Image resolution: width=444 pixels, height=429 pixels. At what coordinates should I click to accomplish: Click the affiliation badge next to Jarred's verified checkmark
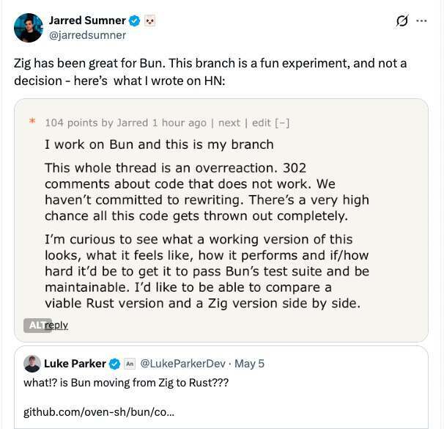[149, 21]
